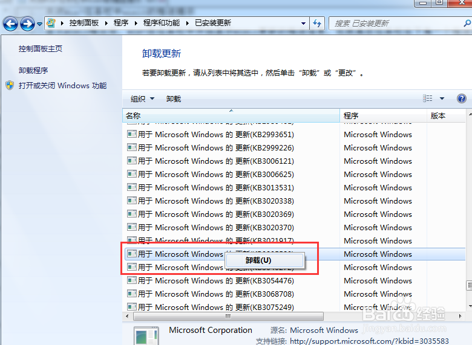Click the icon of update KB2999226
472x345 pixels.
(132, 147)
